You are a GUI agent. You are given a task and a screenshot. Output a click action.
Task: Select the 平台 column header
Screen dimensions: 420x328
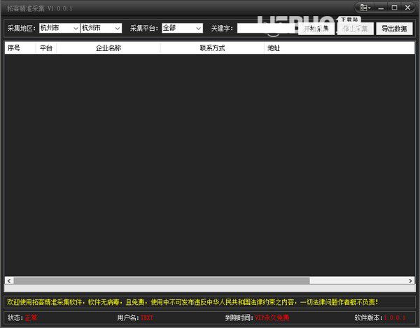tap(46, 48)
